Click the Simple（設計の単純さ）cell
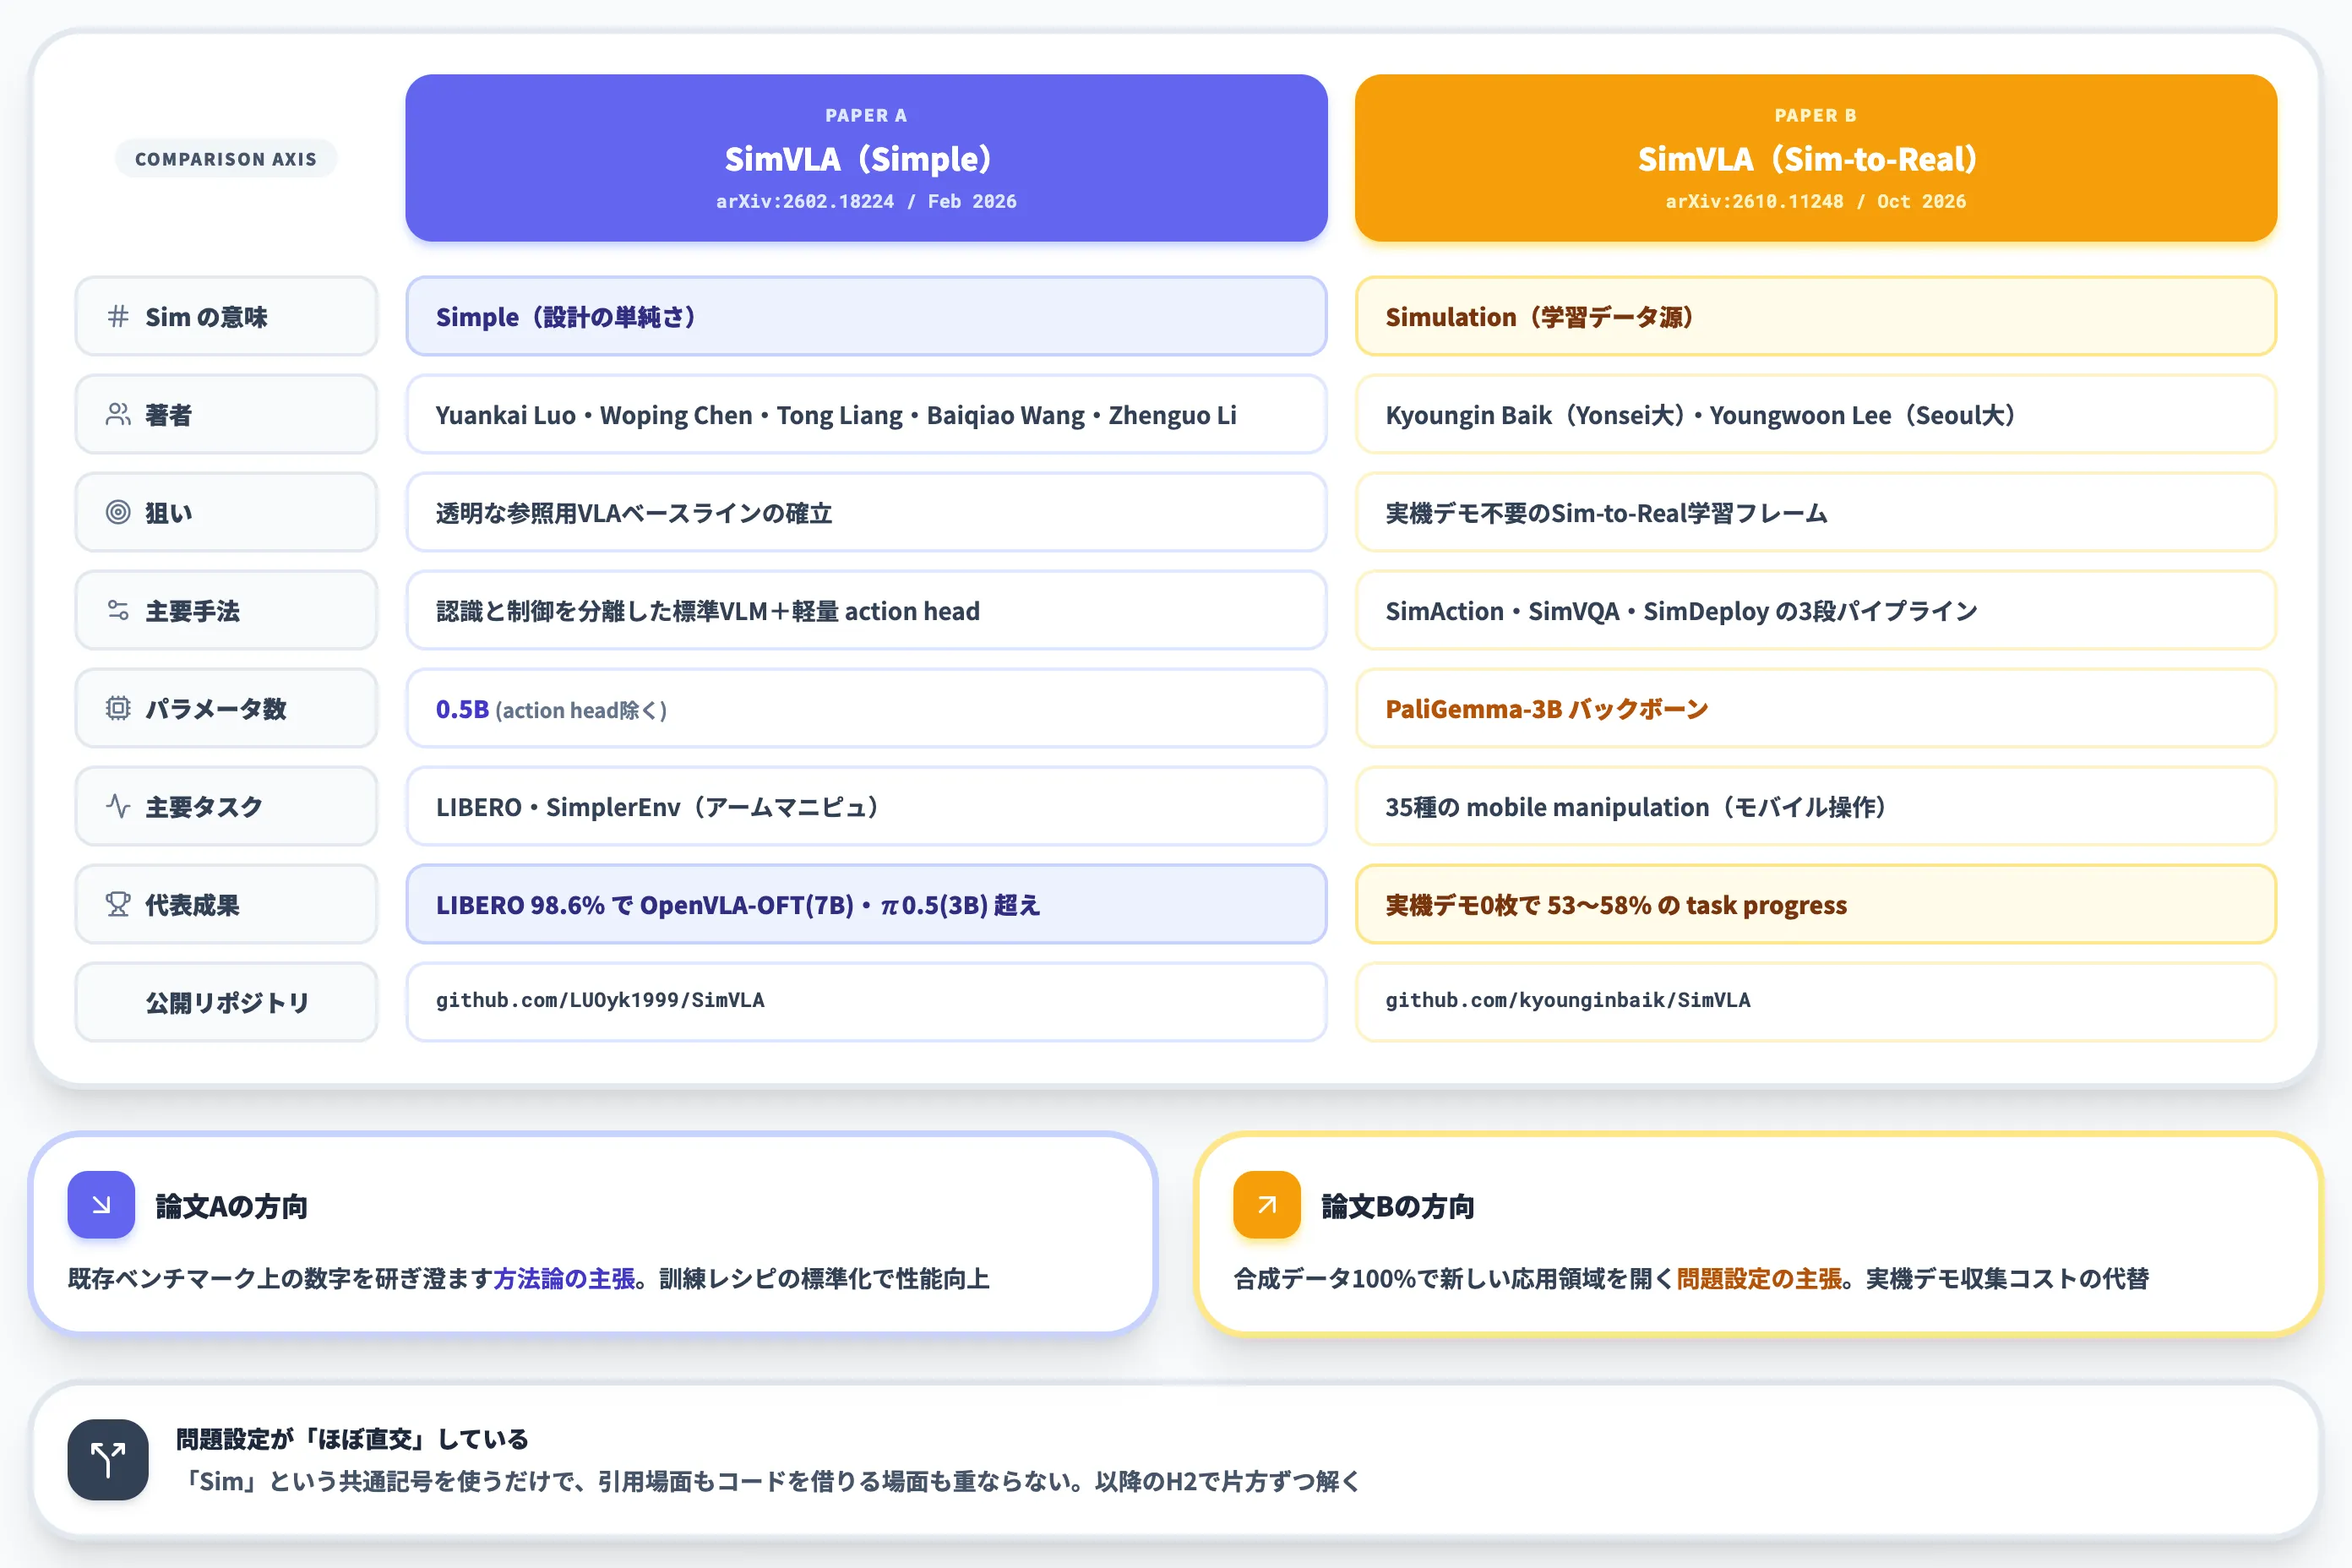This screenshot has width=2352, height=1568. (866, 316)
